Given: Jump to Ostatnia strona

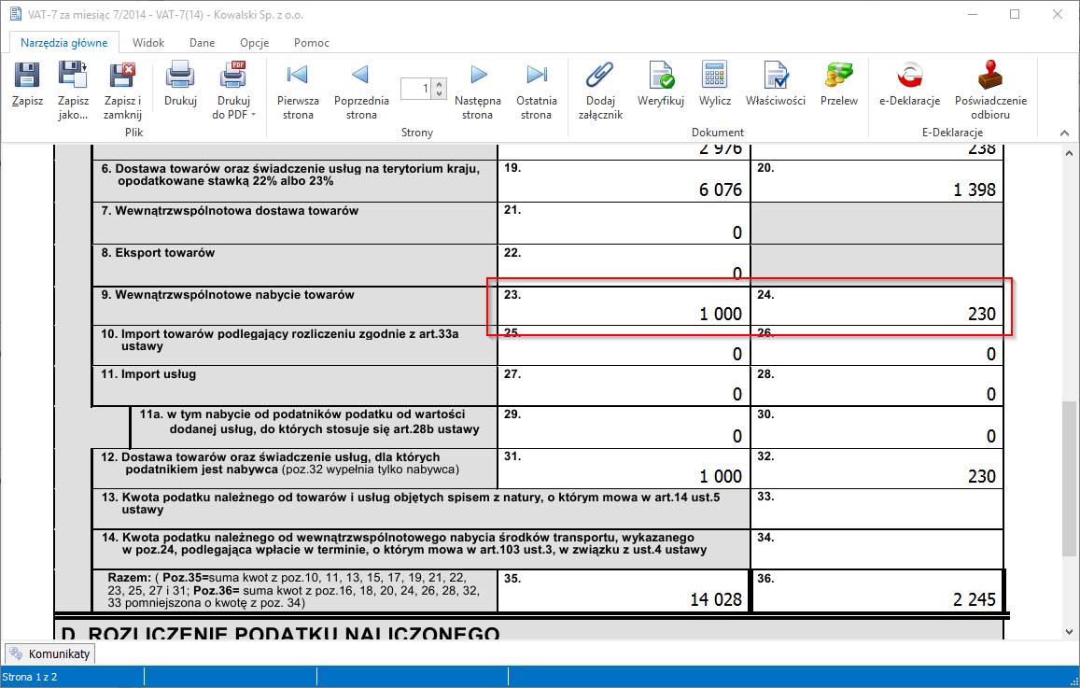Looking at the screenshot, I should (x=536, y=77).
